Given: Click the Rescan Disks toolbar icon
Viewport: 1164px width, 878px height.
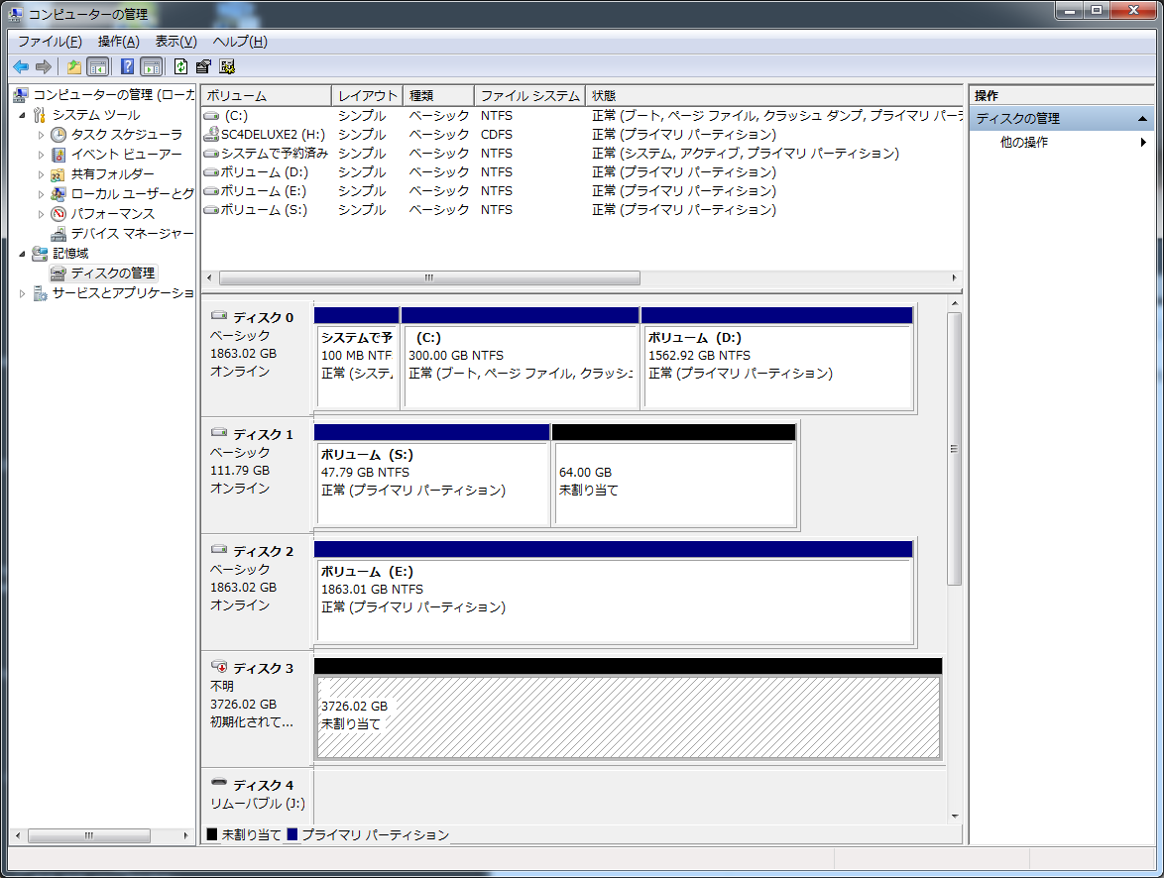Looking at the screenshot, I should pyautogui.click(x=204, y=67).
